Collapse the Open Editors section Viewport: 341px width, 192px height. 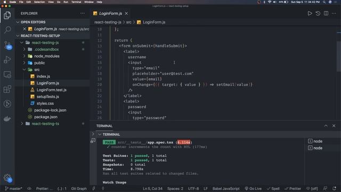pyautogui.click(x=18, y=22)
